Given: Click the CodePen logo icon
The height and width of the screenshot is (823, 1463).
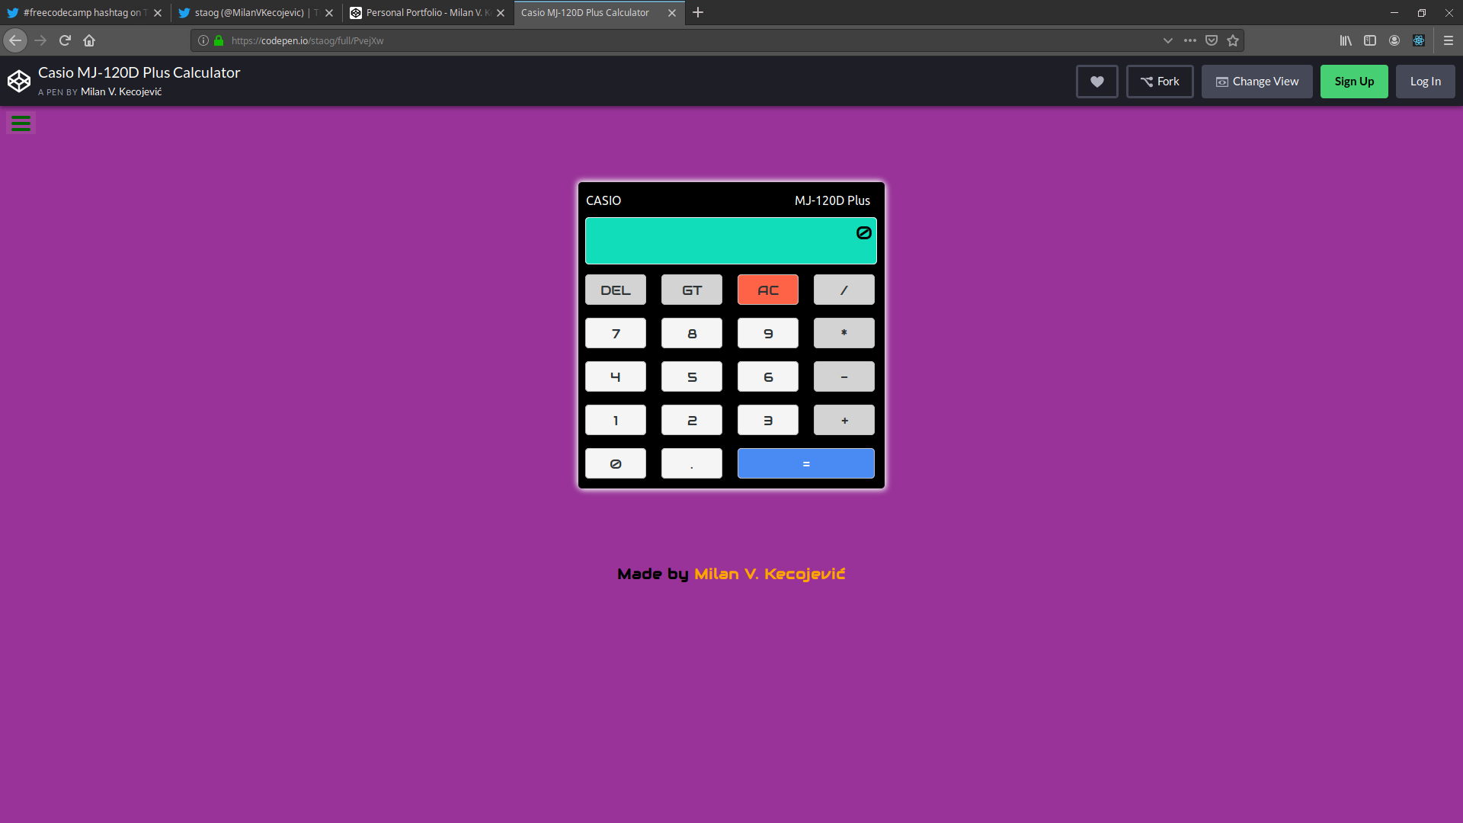Looking at the screenshot, I should 18,81.
